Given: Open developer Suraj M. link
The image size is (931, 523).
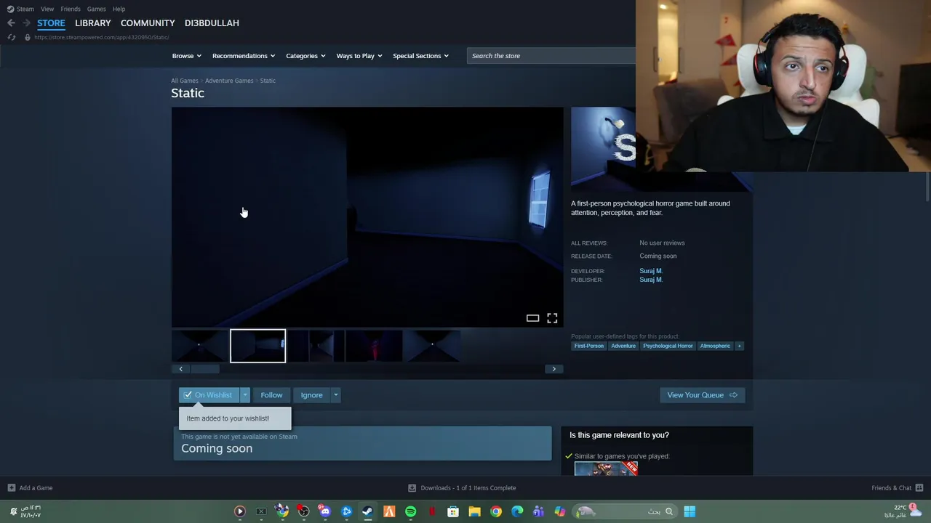Looking at the screenshot, I should click(x=651, y=271).
